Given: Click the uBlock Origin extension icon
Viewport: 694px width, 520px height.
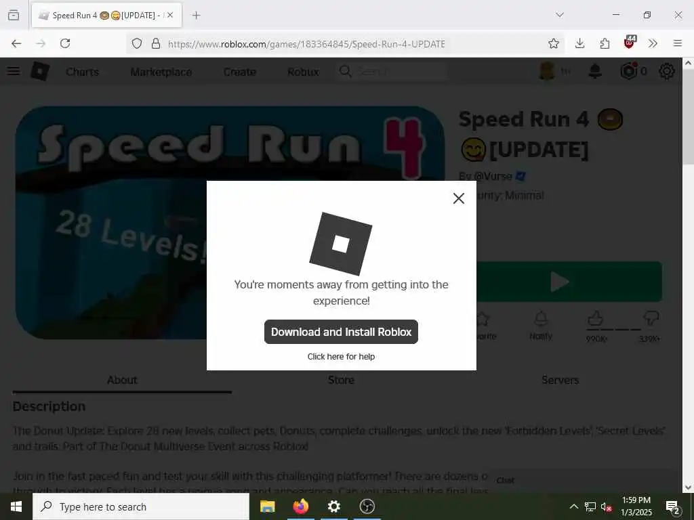Looking at the screenshot, I should (x=630, y=43).
